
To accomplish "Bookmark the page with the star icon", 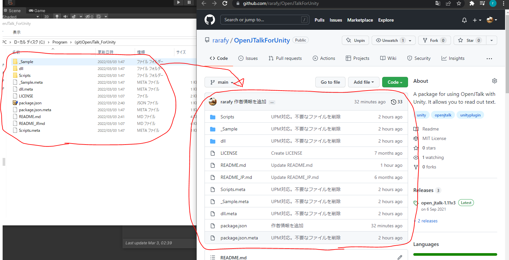I will (x=459, y=4).
